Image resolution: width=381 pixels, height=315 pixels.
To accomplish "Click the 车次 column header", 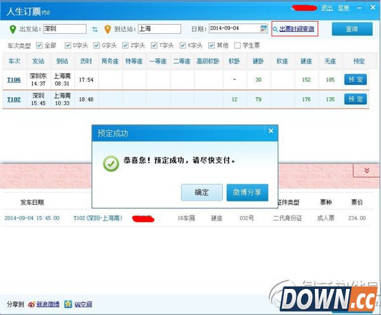I will click(15, 61).
